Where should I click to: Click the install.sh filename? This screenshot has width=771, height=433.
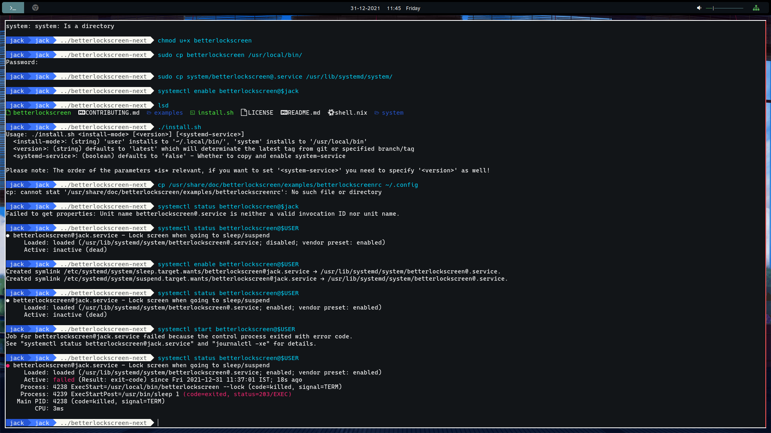(216, 113)
